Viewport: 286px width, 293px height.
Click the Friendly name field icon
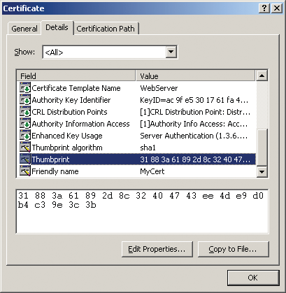[25, 171]
